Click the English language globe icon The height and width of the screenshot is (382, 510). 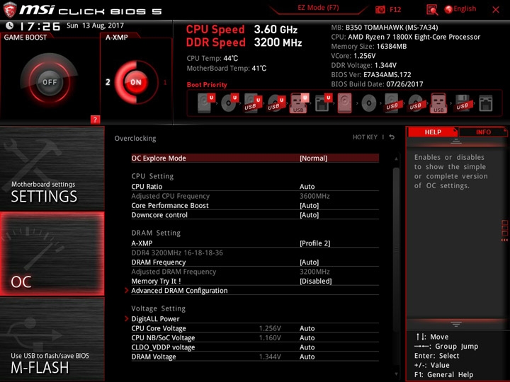448,9
